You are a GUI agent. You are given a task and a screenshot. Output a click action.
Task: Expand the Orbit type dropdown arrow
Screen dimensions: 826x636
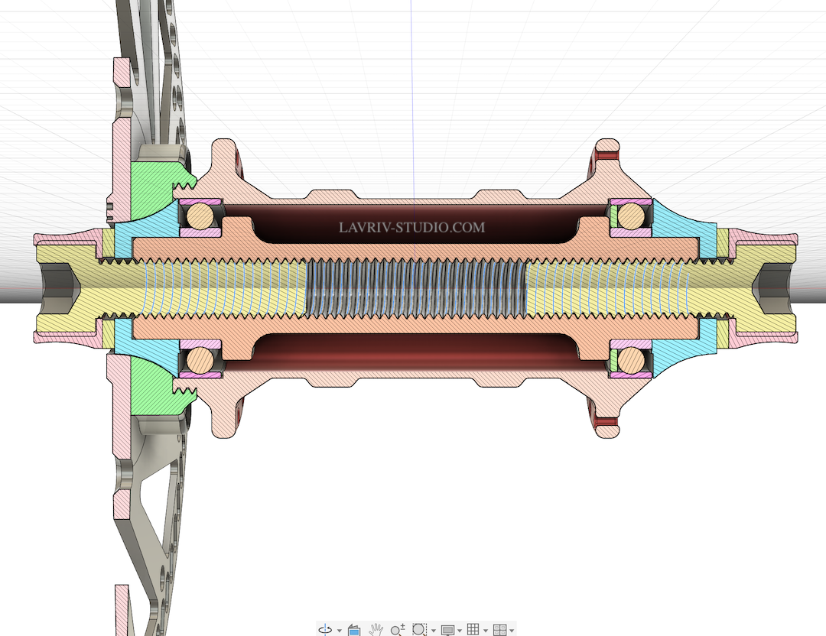[x=339, y=631]
